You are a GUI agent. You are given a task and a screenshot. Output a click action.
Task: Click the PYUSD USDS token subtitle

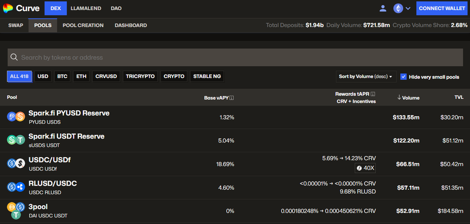(45, 122)
